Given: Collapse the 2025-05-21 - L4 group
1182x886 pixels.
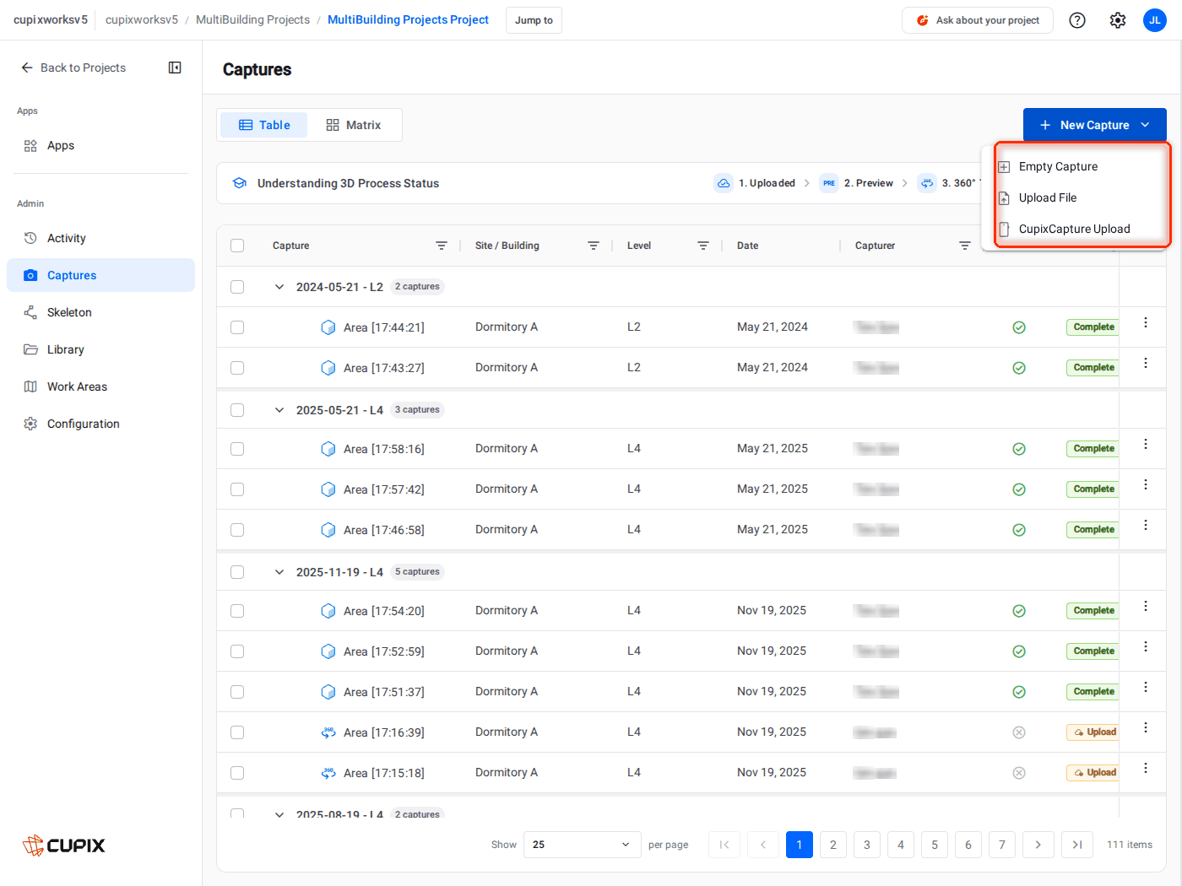Looking at the screenshot, I should click(x=279, y=410).
